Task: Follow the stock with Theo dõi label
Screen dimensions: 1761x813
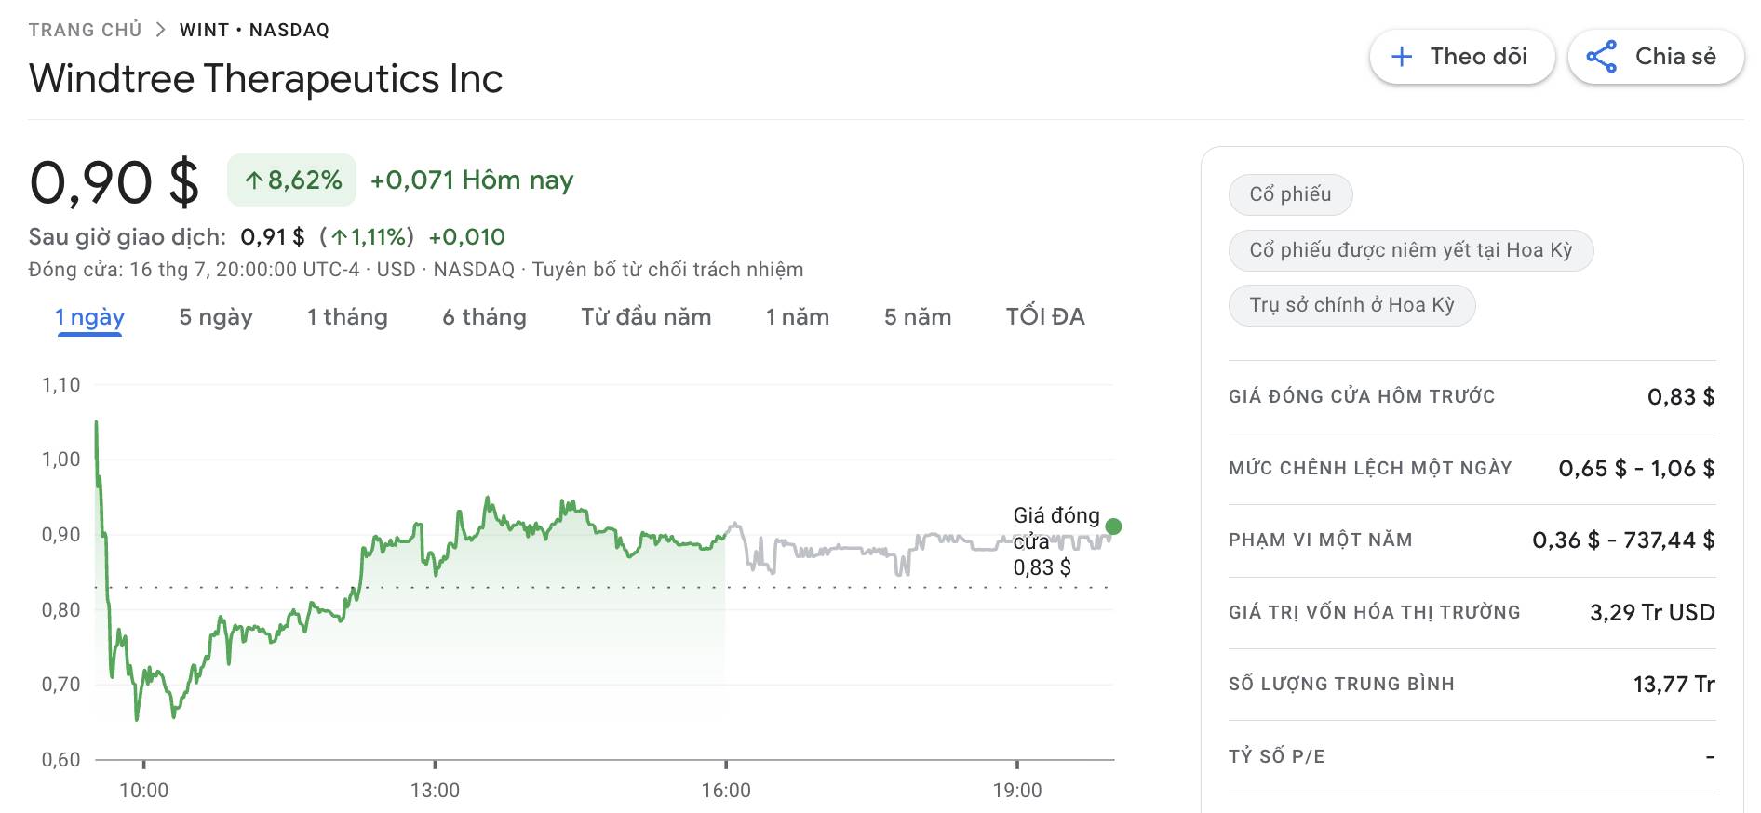Action: pyautogui.click(x=1462, y=57)
